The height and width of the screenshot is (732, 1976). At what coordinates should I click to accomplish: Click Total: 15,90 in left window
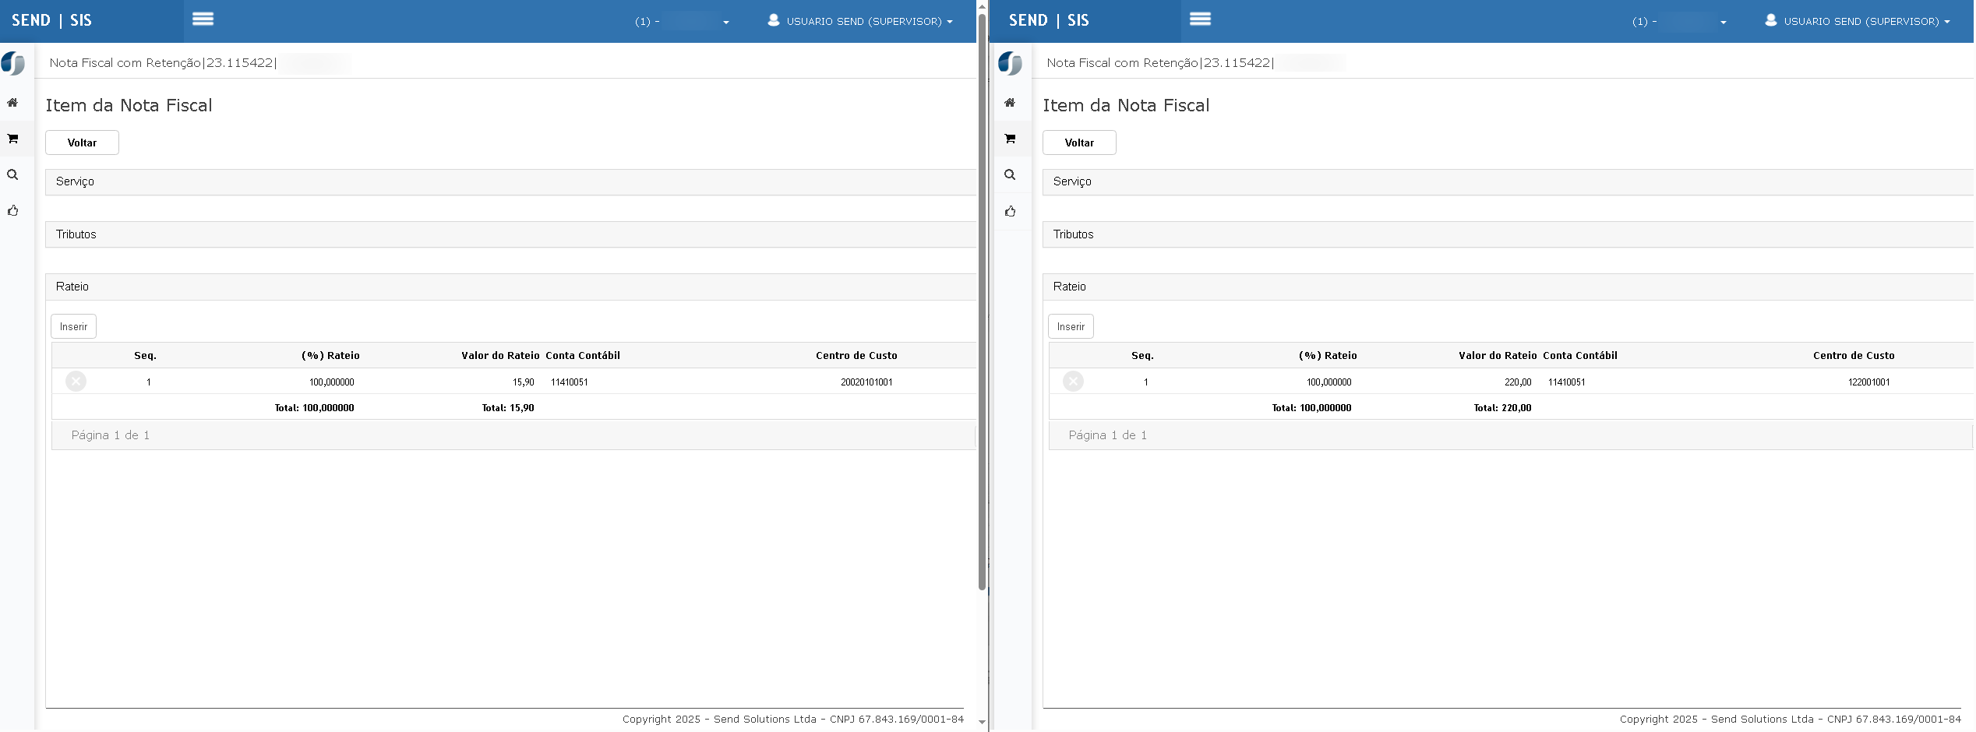point(508,408)
